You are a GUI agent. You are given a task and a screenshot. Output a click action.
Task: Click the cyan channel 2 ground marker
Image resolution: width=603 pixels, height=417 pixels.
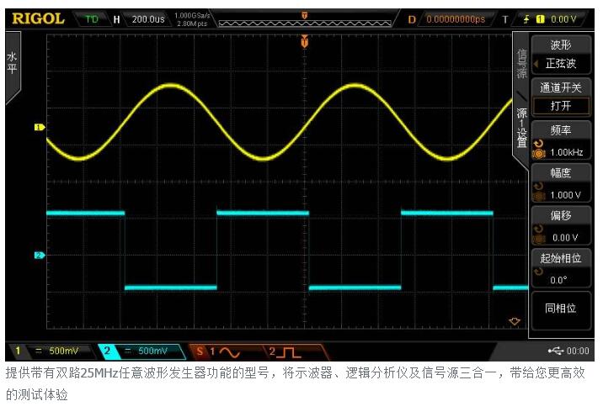point(39,255)
